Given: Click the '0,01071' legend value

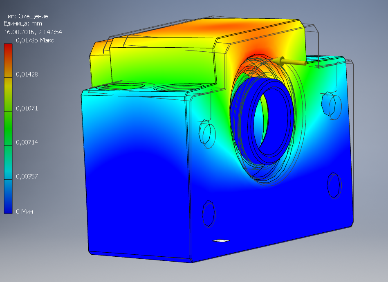Looking at the screenshot, I should coord(27,108).
